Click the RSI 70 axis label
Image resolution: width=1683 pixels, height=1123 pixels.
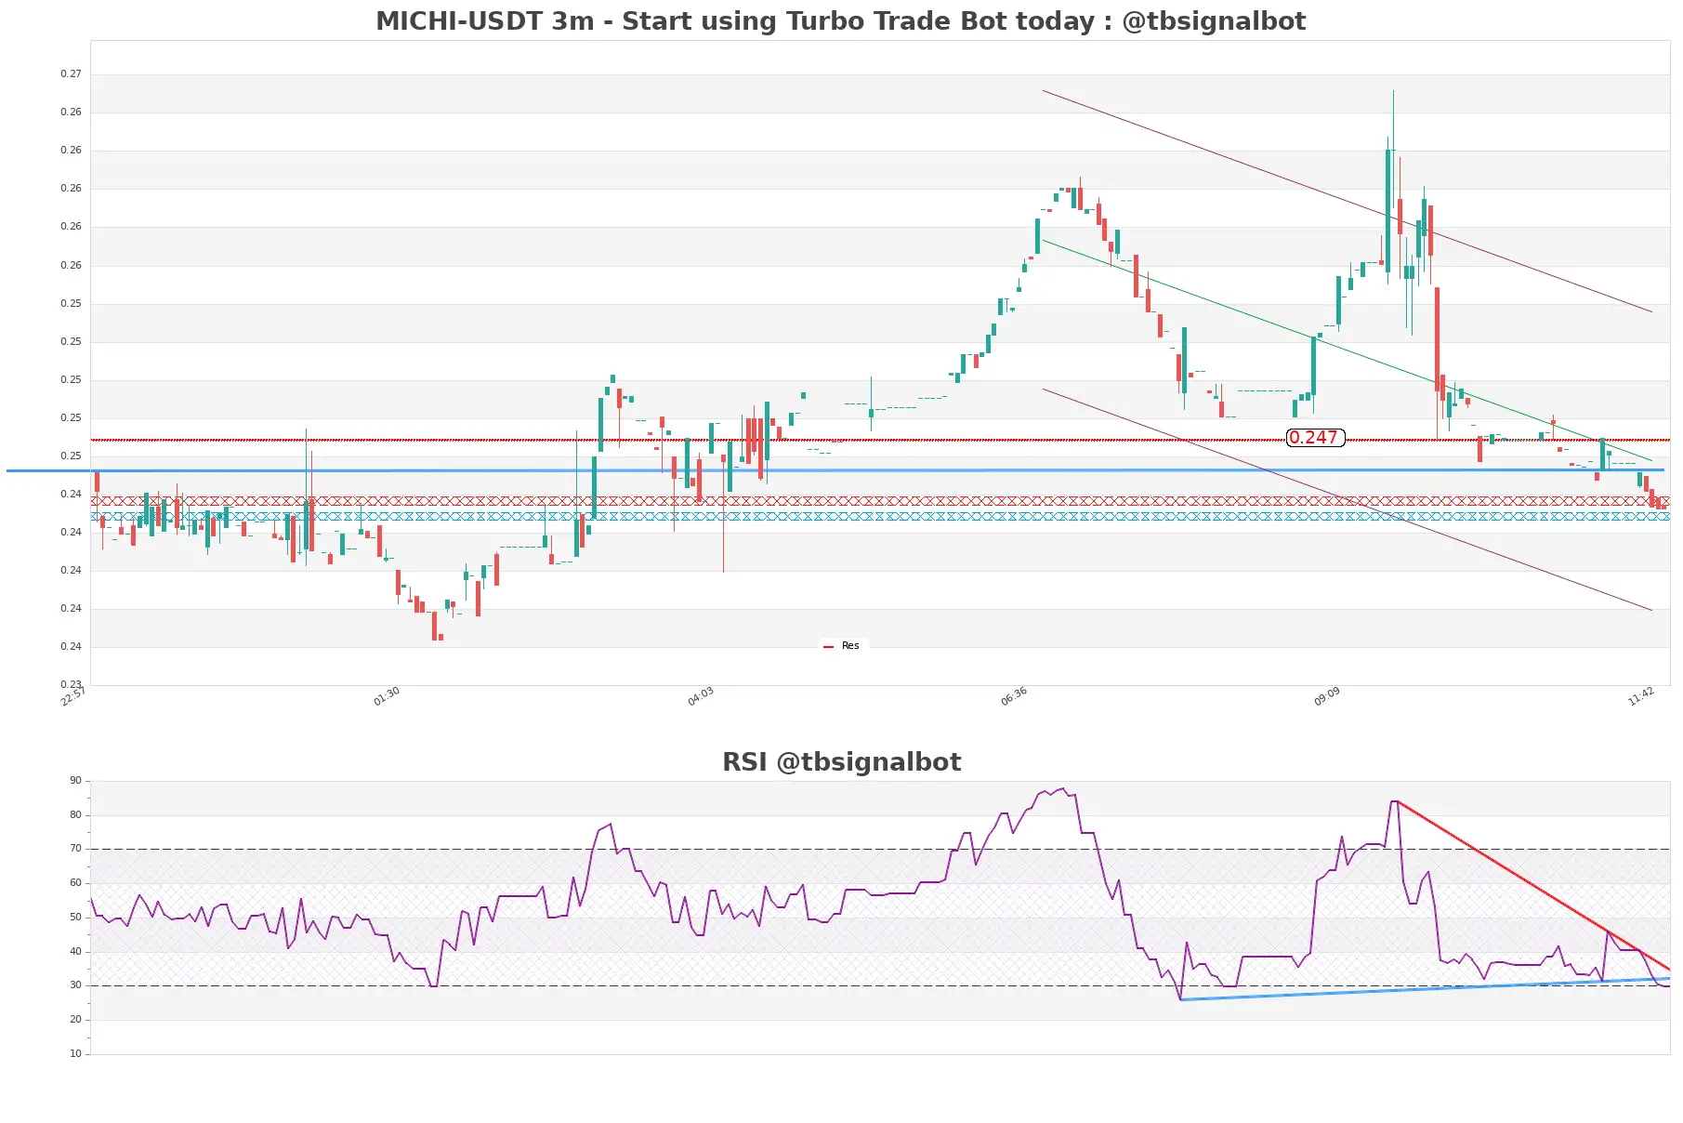tap(75, 849)
